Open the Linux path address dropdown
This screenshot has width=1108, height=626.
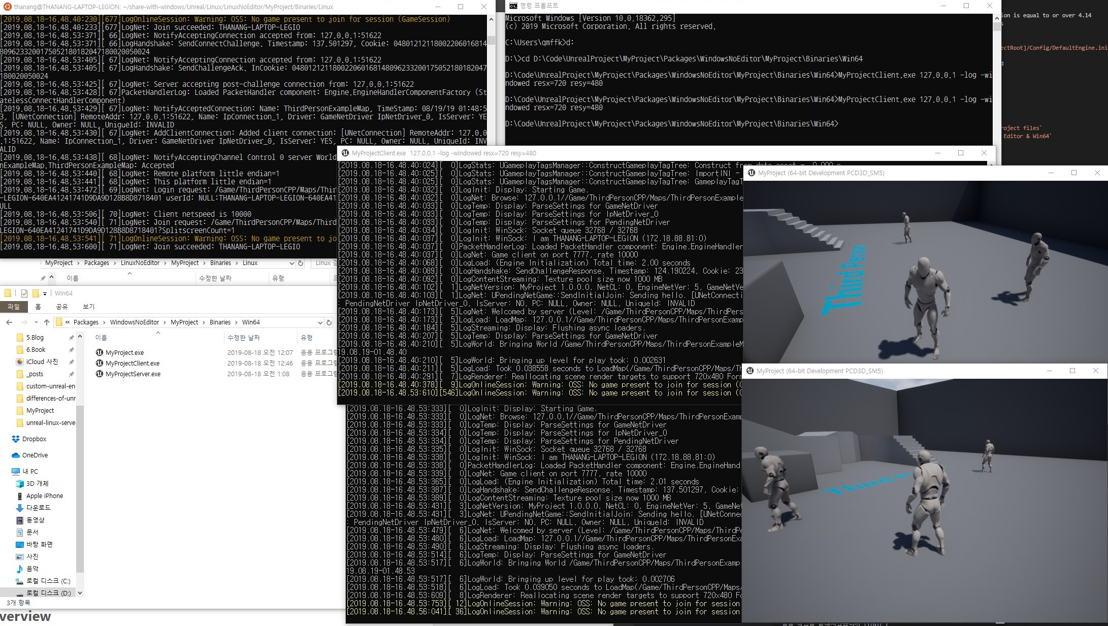[291, 263]
